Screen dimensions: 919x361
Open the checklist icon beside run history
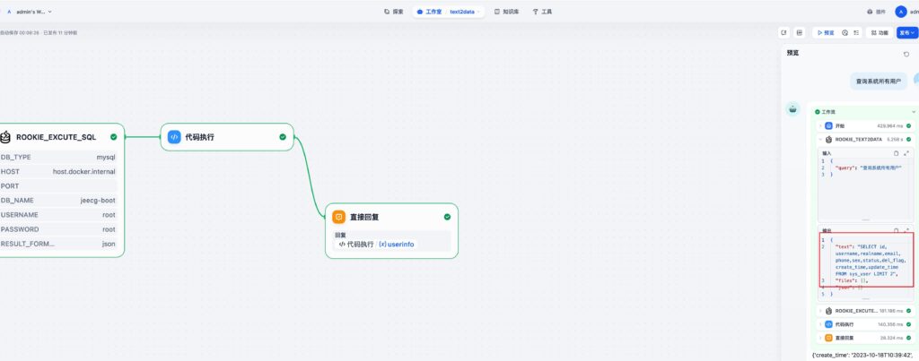(x=856, y=32)
